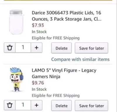Image resolution: width=117 pixels, height=112 pixels.
Task: Save LAMO Ninja figure for later
Action: click(92, 106)
